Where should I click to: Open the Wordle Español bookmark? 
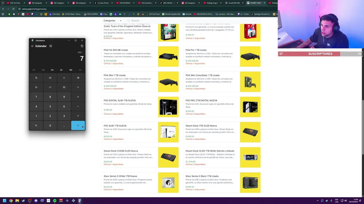tap(171, 14)
